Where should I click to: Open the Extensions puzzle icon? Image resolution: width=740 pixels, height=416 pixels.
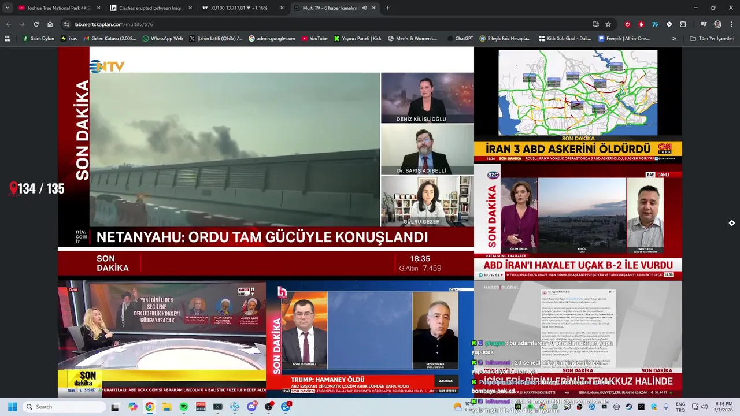683,24
